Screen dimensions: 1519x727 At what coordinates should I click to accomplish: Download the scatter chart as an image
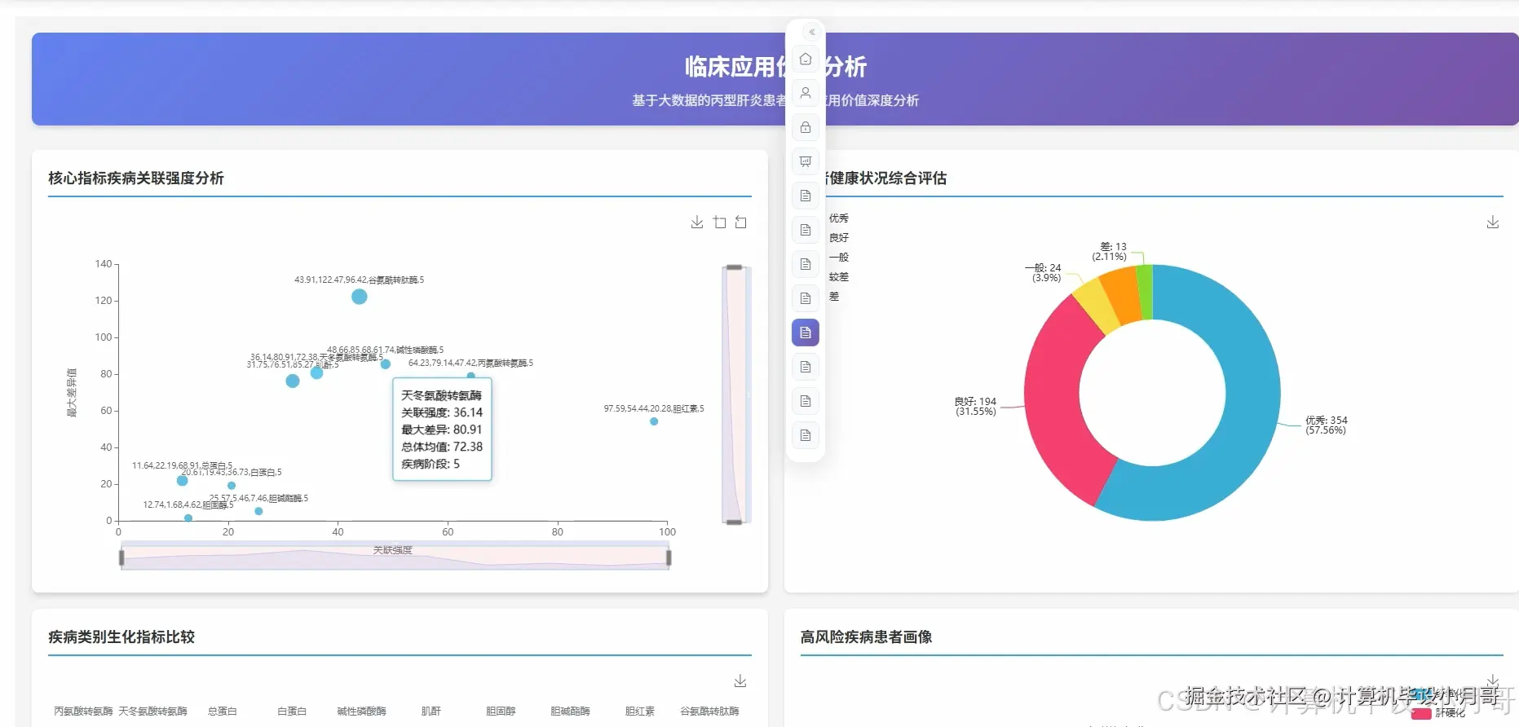tap(697, 223)
